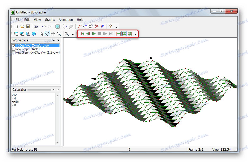Screen dimensions: 248x162
Task: Click the 'View 122;54' status bar entry
Action: (222, 150)
